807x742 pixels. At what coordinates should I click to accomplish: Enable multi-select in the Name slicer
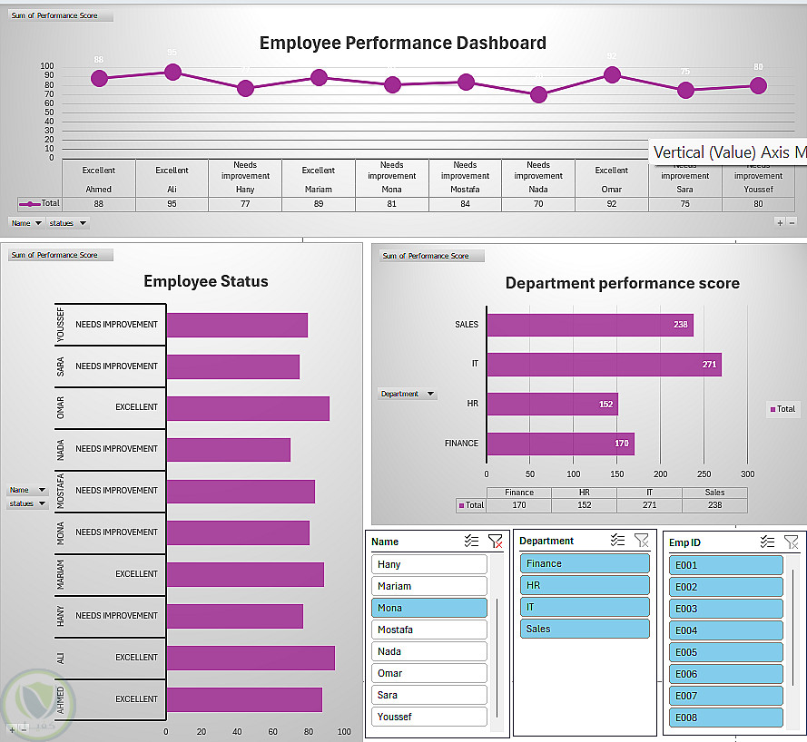coord(471,541)
